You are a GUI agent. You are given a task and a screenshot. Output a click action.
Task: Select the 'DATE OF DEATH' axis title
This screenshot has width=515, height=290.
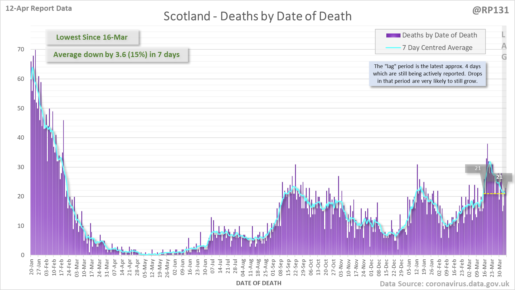click(258, 283)
